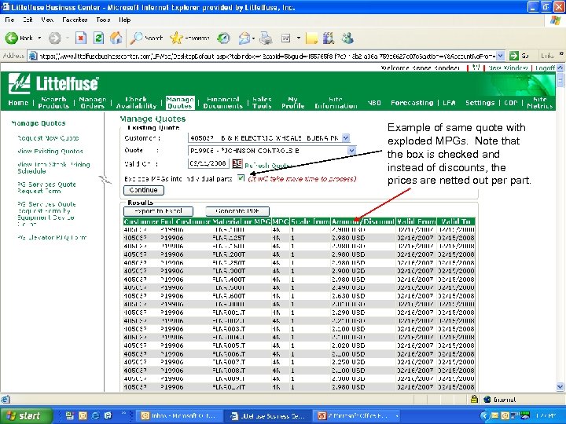Click Refresh Quotes link
The height and width of the screenshot is (424, 566).
(267, 166)
